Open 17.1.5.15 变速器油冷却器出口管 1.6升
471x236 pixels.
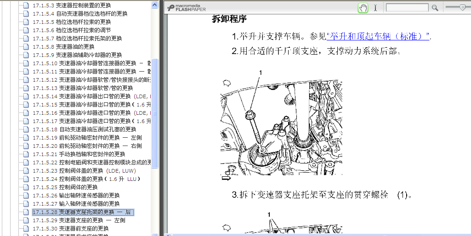91,105
